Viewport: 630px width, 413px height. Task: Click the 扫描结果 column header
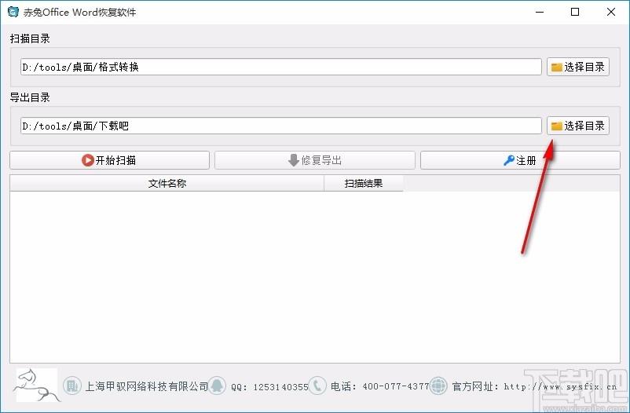point(363,183)
